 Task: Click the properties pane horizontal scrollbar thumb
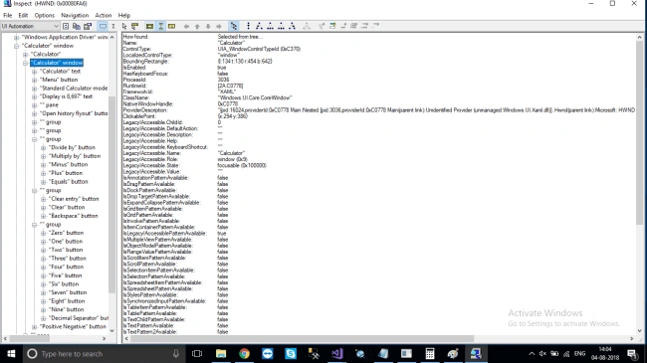click(x=302, y=339)
